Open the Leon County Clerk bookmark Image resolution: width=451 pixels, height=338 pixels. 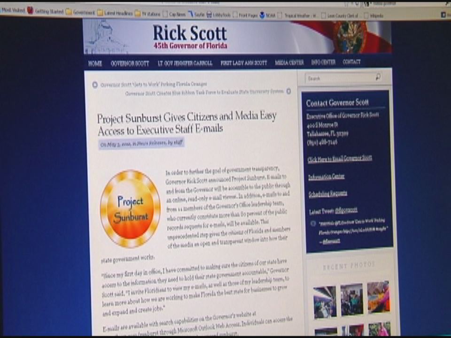tap(340, 15)
